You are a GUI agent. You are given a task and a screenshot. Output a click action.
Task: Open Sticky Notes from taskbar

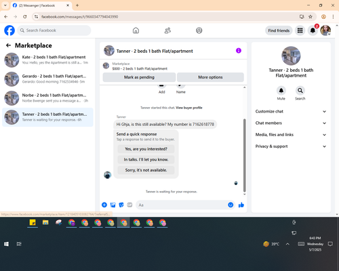click(33, 223)
